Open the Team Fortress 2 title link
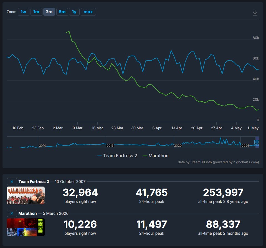Screen dimensions: 266x248 click(x=34, y=182)
